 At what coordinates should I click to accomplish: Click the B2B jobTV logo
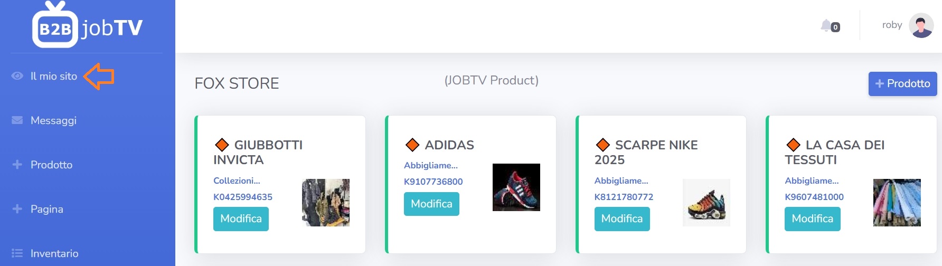tap(88, 25)
